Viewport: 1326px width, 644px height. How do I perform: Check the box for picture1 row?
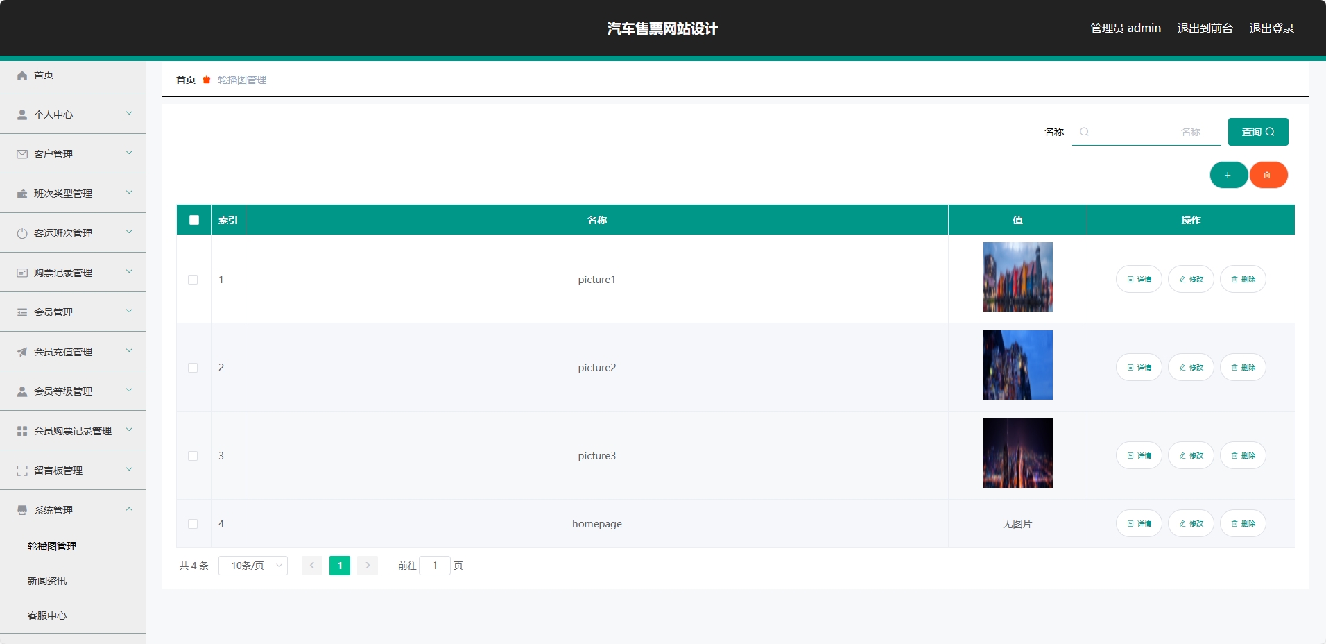(193, 280)
